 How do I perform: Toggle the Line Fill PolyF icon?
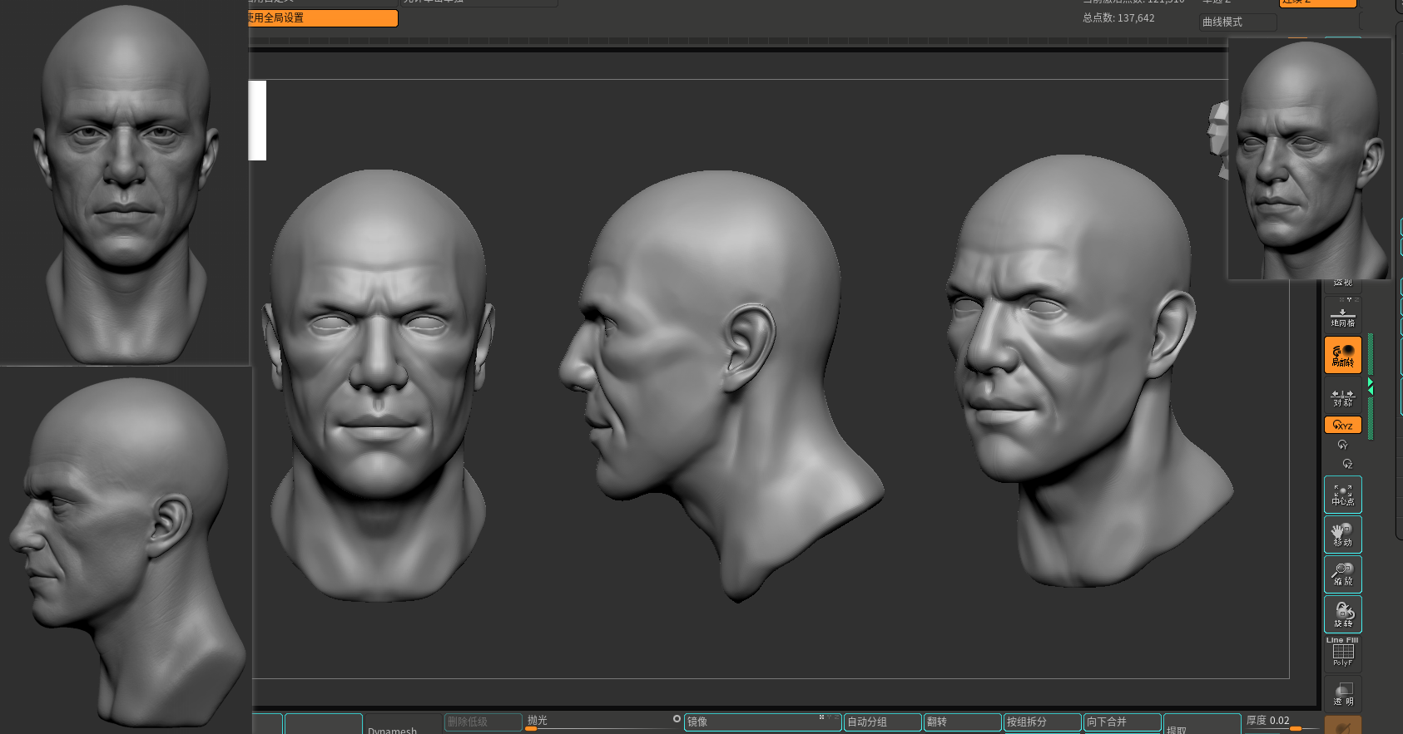[x=1342, y=653]
